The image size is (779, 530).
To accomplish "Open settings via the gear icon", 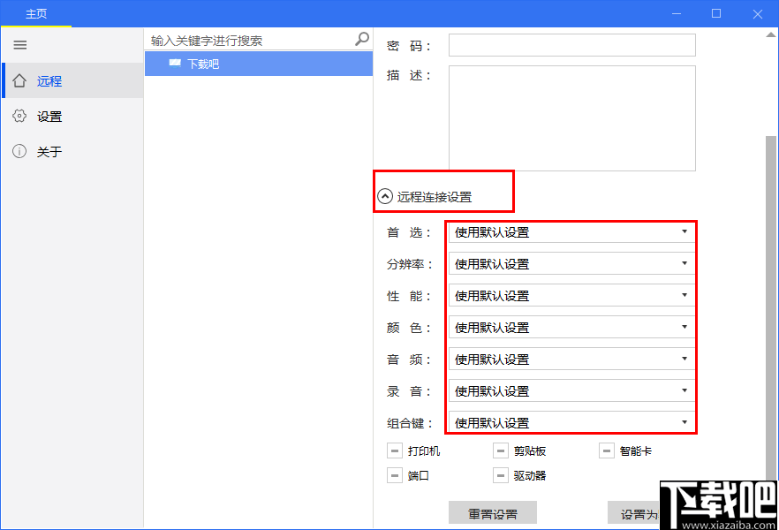I will pos(19,116).
